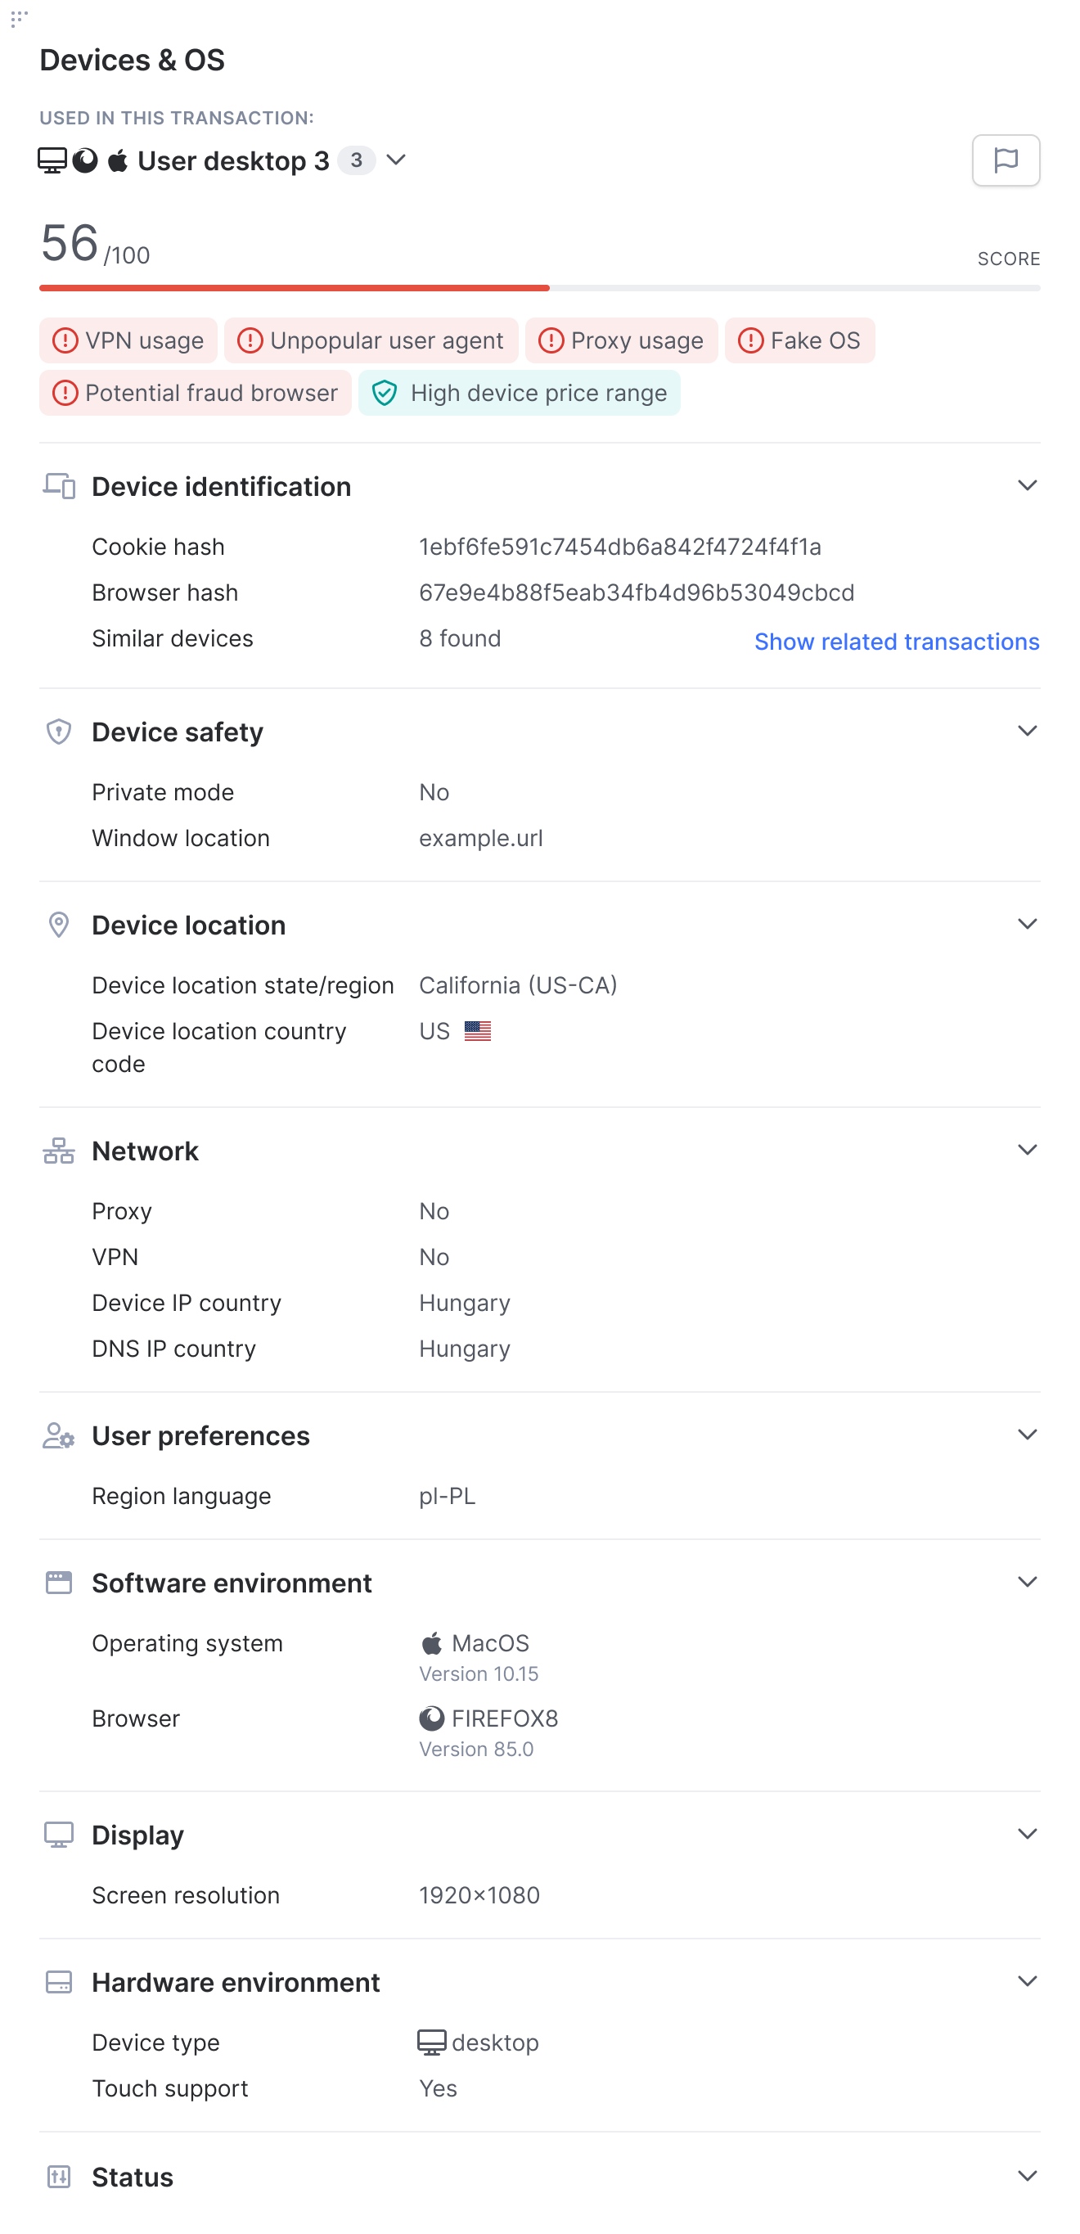Click the User preferences gear-person icon
Image resolution: width=1080 pixels, height=2234 pixels.
point(59,1435)
